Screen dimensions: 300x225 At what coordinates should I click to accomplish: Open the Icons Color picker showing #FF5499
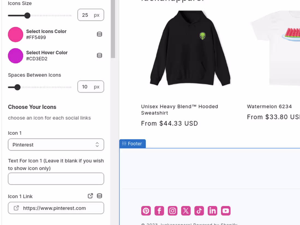click(x=15, y=34)
